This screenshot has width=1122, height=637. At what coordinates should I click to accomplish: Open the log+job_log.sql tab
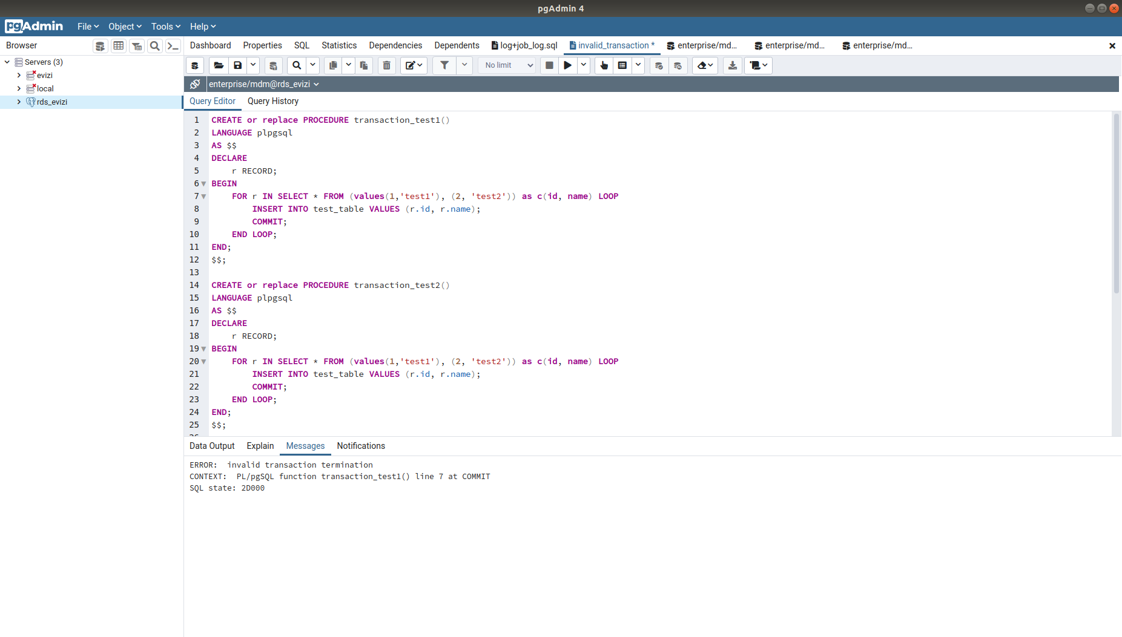coord(524,45)
